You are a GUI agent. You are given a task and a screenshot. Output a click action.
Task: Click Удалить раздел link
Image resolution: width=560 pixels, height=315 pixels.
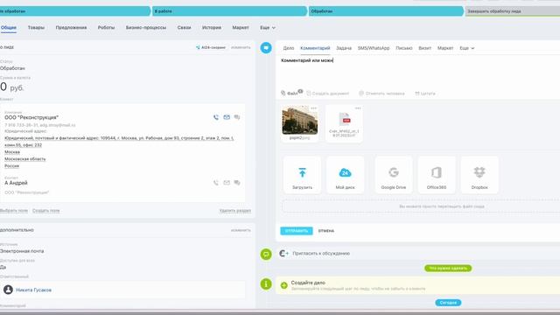click(235, 210)
